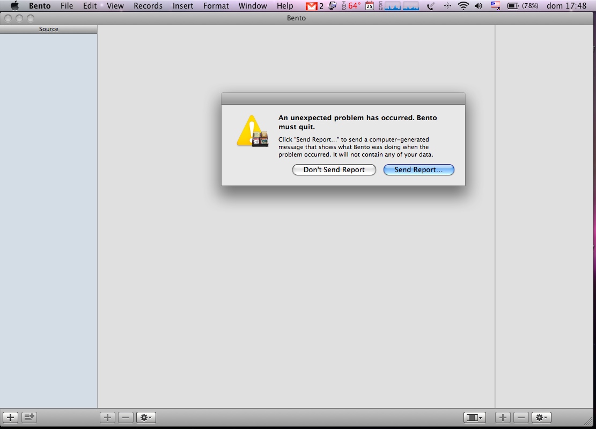Open the view layout columns dropdown

[x=474, y=418]
